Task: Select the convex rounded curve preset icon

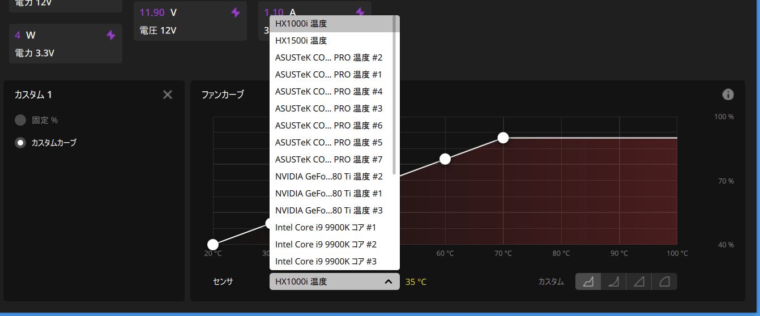Action: (x=664, y=281)
